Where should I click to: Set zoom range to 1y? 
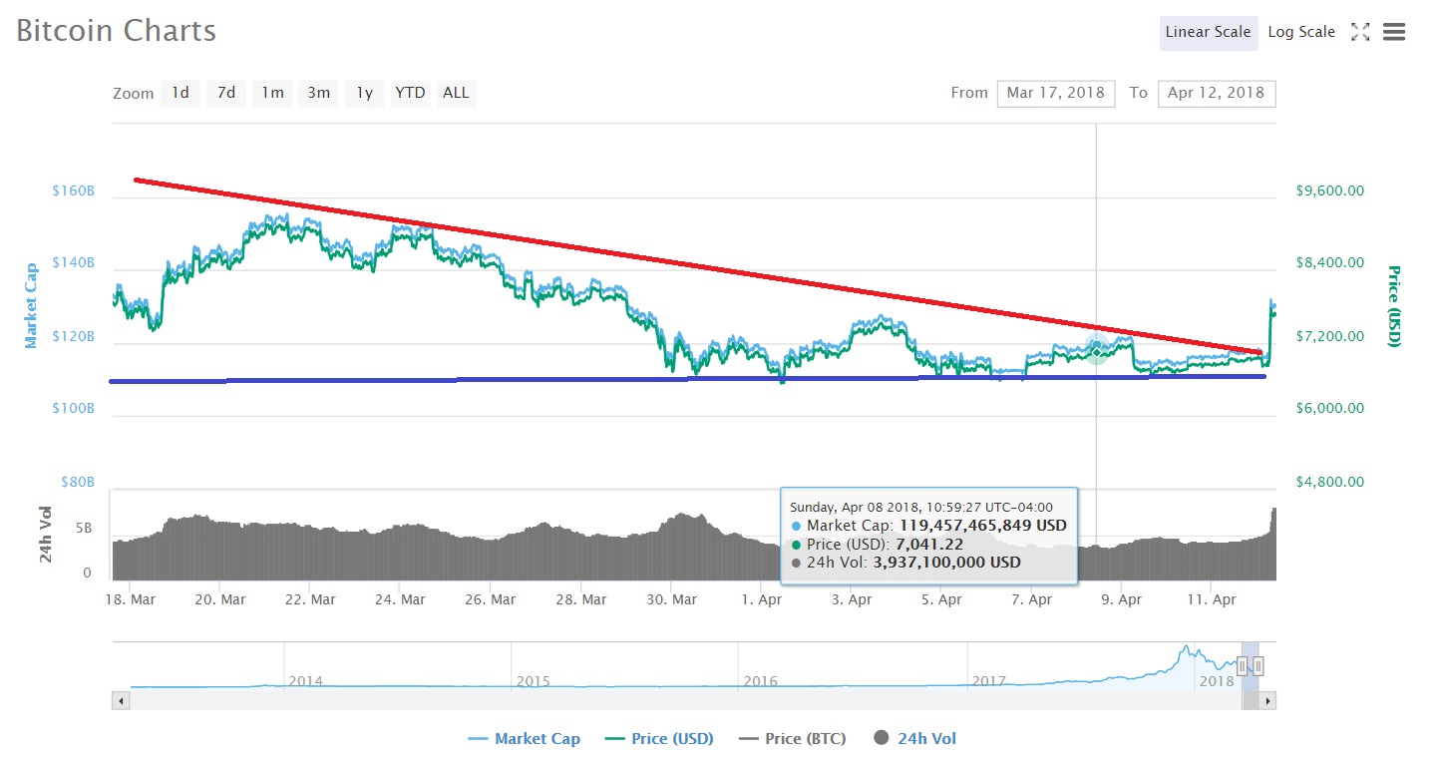click(364, 93)
